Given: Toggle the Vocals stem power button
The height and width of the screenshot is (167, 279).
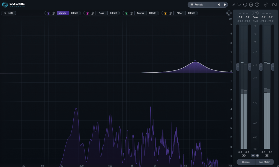Looking at the screenshot, I should 49,13.
